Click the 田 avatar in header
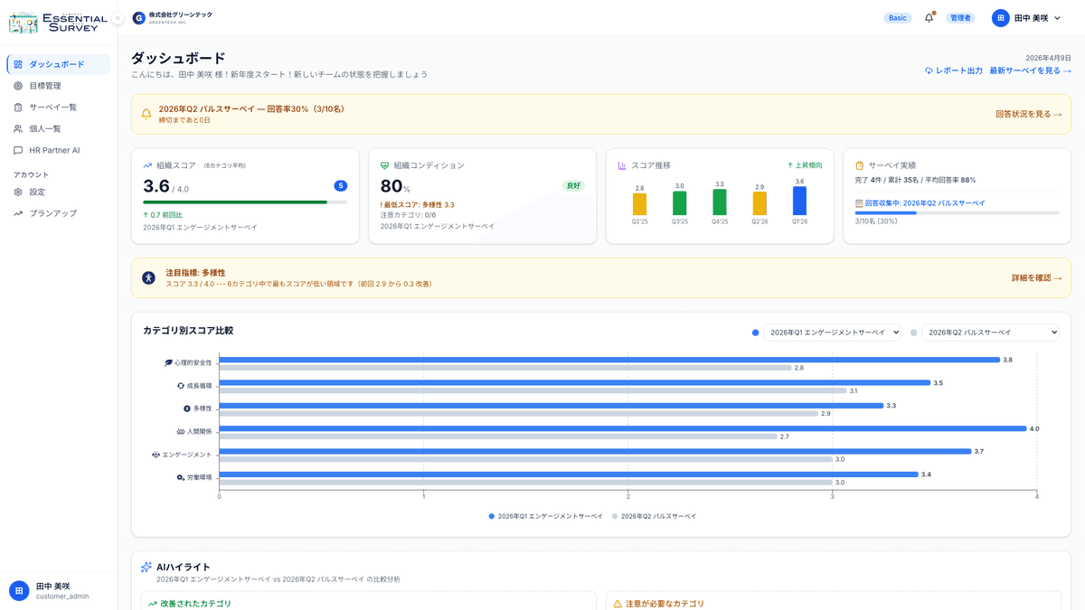 pyautogui.click(x=1000, y=18)
